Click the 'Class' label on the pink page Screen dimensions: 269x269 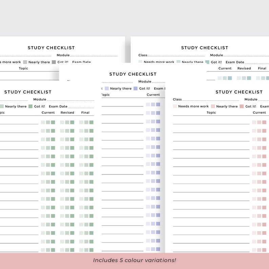177,99
